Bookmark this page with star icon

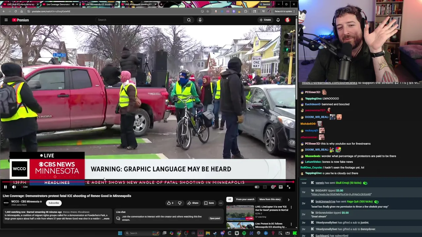pyautogui.click(x=207, y=11)
